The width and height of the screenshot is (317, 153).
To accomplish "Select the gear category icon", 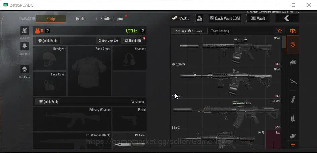I will point(293,62).
